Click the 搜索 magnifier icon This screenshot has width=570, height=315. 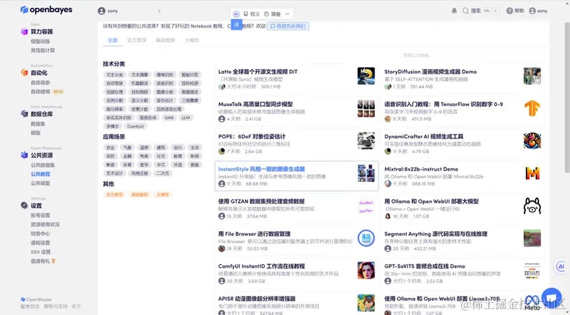tap(465, 11)
